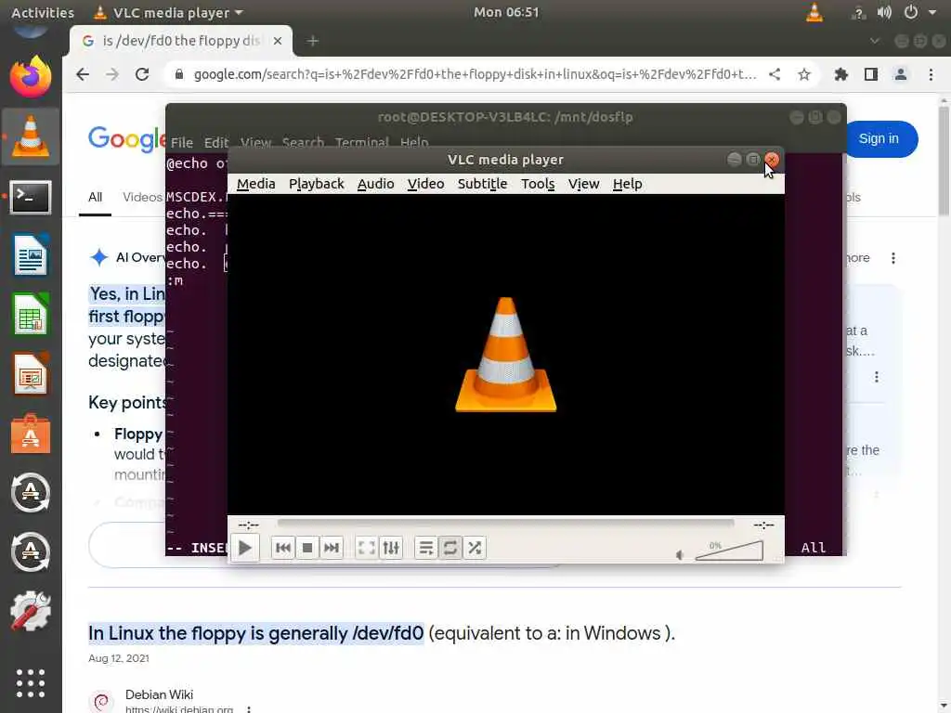Toggle VLC loop mode button
This screenshot has width=951, height=713.
point(450,548)
